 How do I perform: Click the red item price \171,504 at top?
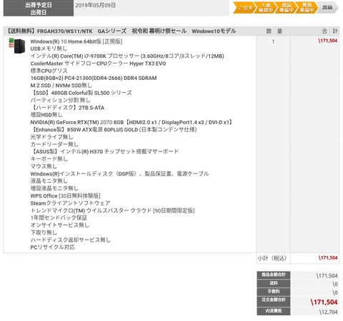pyautogui.click(x=328, y=41)
